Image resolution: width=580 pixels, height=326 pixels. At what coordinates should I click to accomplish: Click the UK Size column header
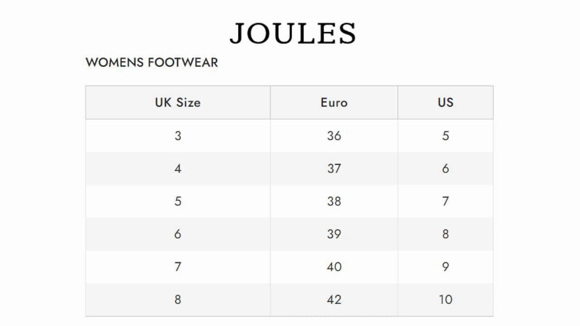[178, 102]
